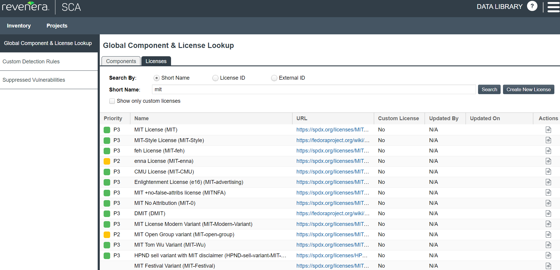Select the Short Name radio button
The height and width of the screenshot is (270, 560).
point(156,78)
